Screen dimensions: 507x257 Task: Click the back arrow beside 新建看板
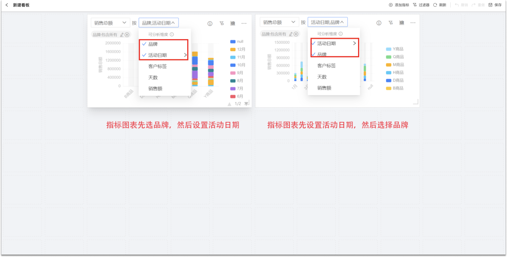(7, 5)
